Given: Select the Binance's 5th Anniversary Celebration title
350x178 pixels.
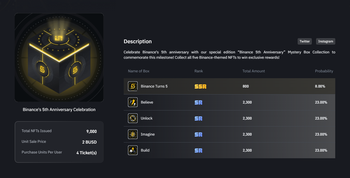Looking at the screenshot, I should [x=59, y=109].
